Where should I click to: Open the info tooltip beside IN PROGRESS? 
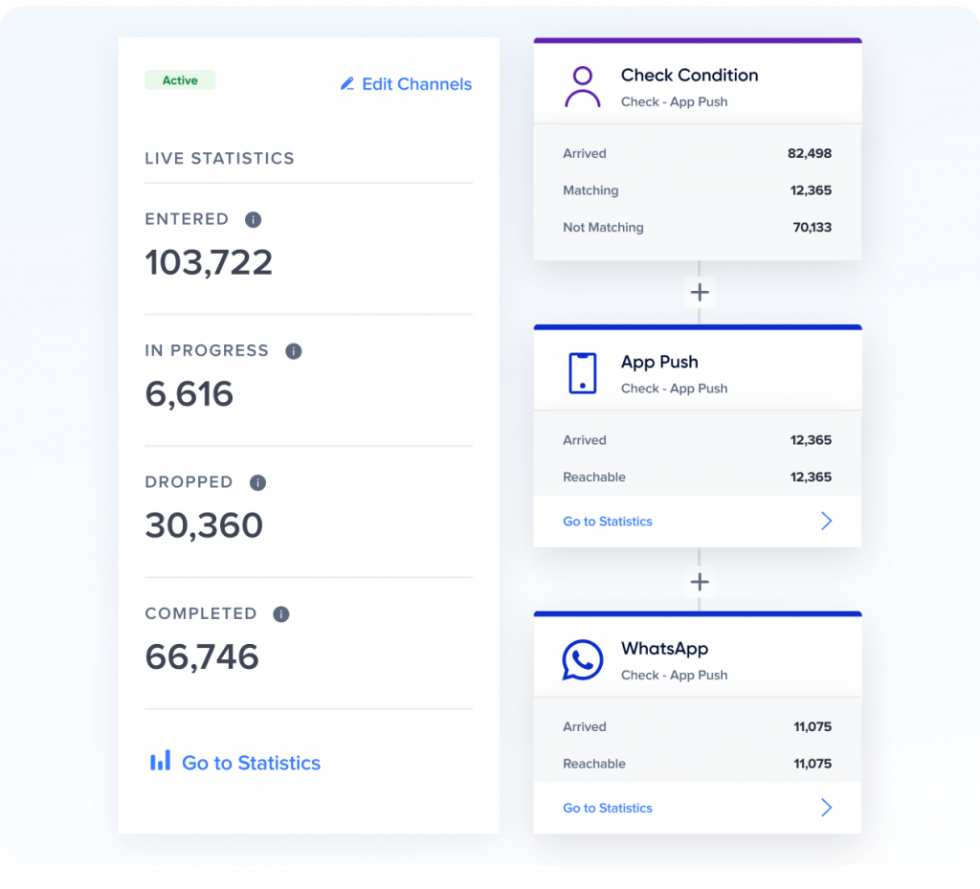293,350
